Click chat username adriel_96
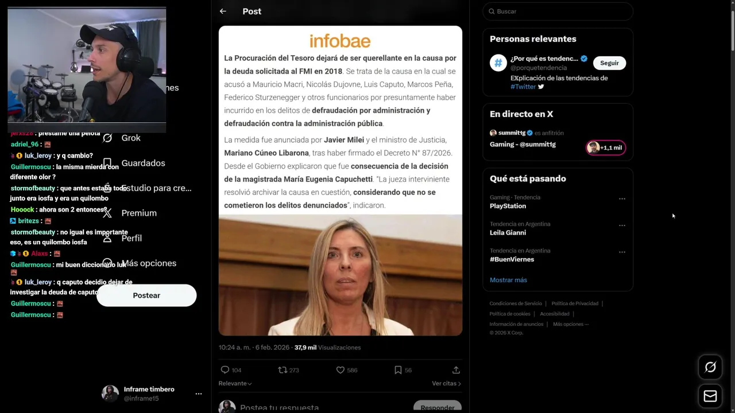The width and height of the screenshot is (735, 413). (x=24, y=145)
